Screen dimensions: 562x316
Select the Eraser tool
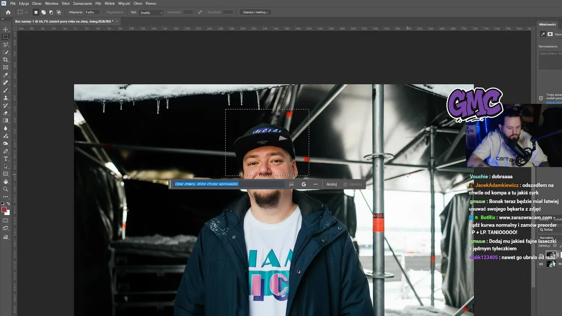click(x=6, y=113)
